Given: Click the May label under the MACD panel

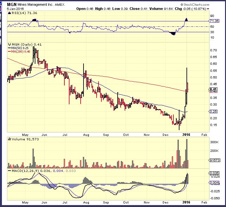Looking at the screenshot, I should tap(25, 203).
